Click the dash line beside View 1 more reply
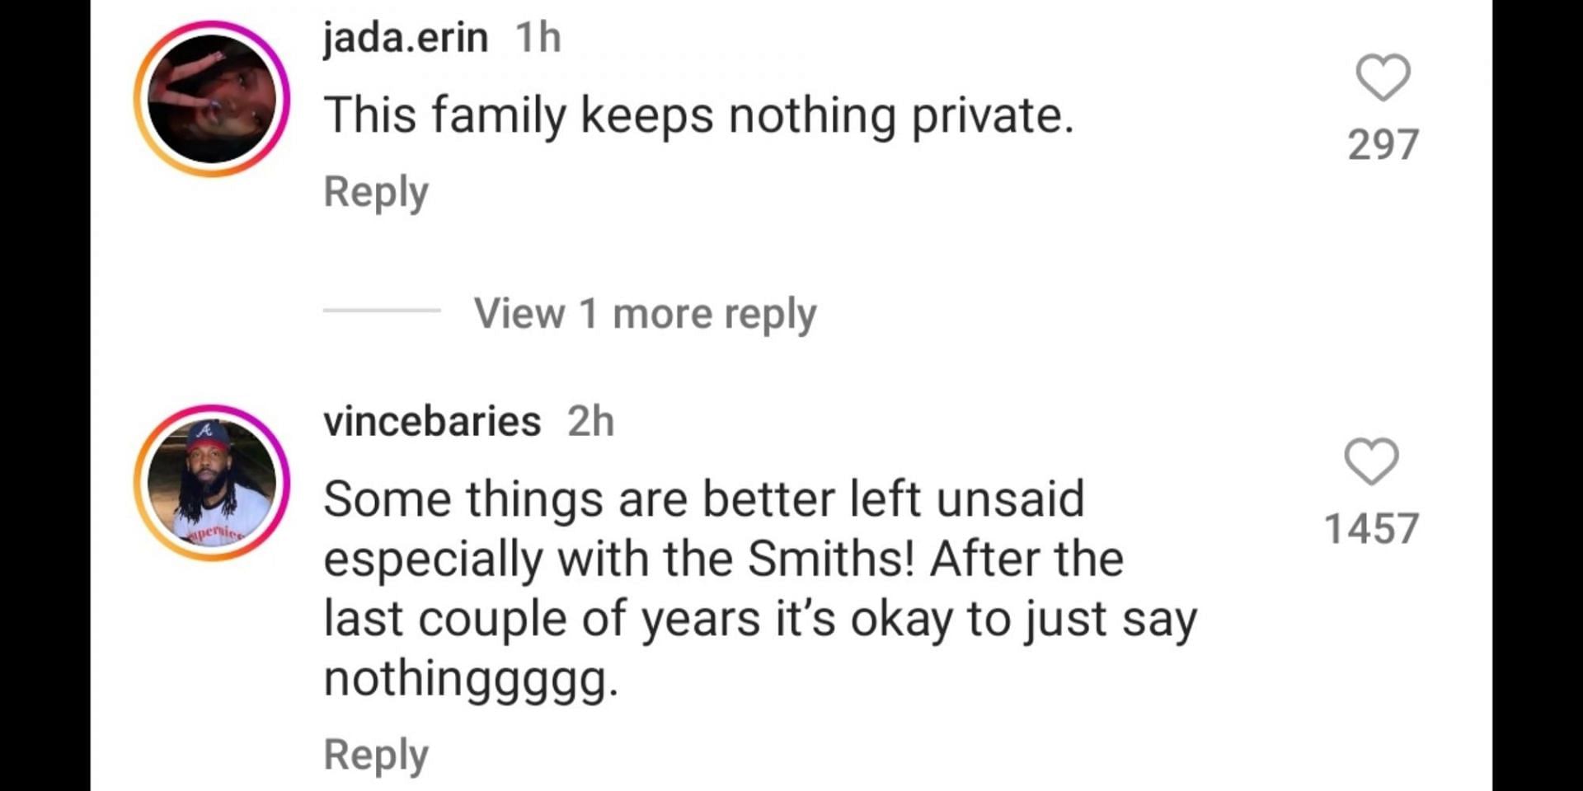Screen dimensions: 1583x791 pyautogui.click(x=382, y=311)
